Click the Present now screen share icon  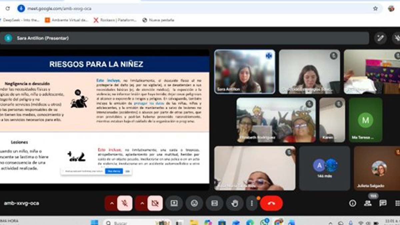pyautogui.click(x=174, y=203)
